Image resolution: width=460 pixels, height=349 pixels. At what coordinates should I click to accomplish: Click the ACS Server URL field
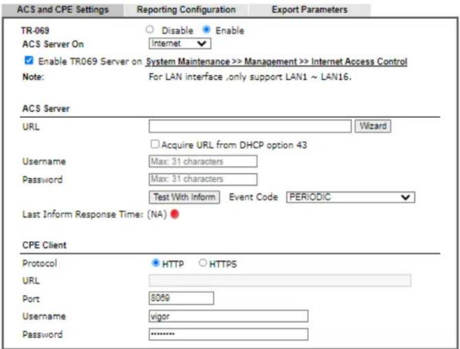[x=250, y=126]
